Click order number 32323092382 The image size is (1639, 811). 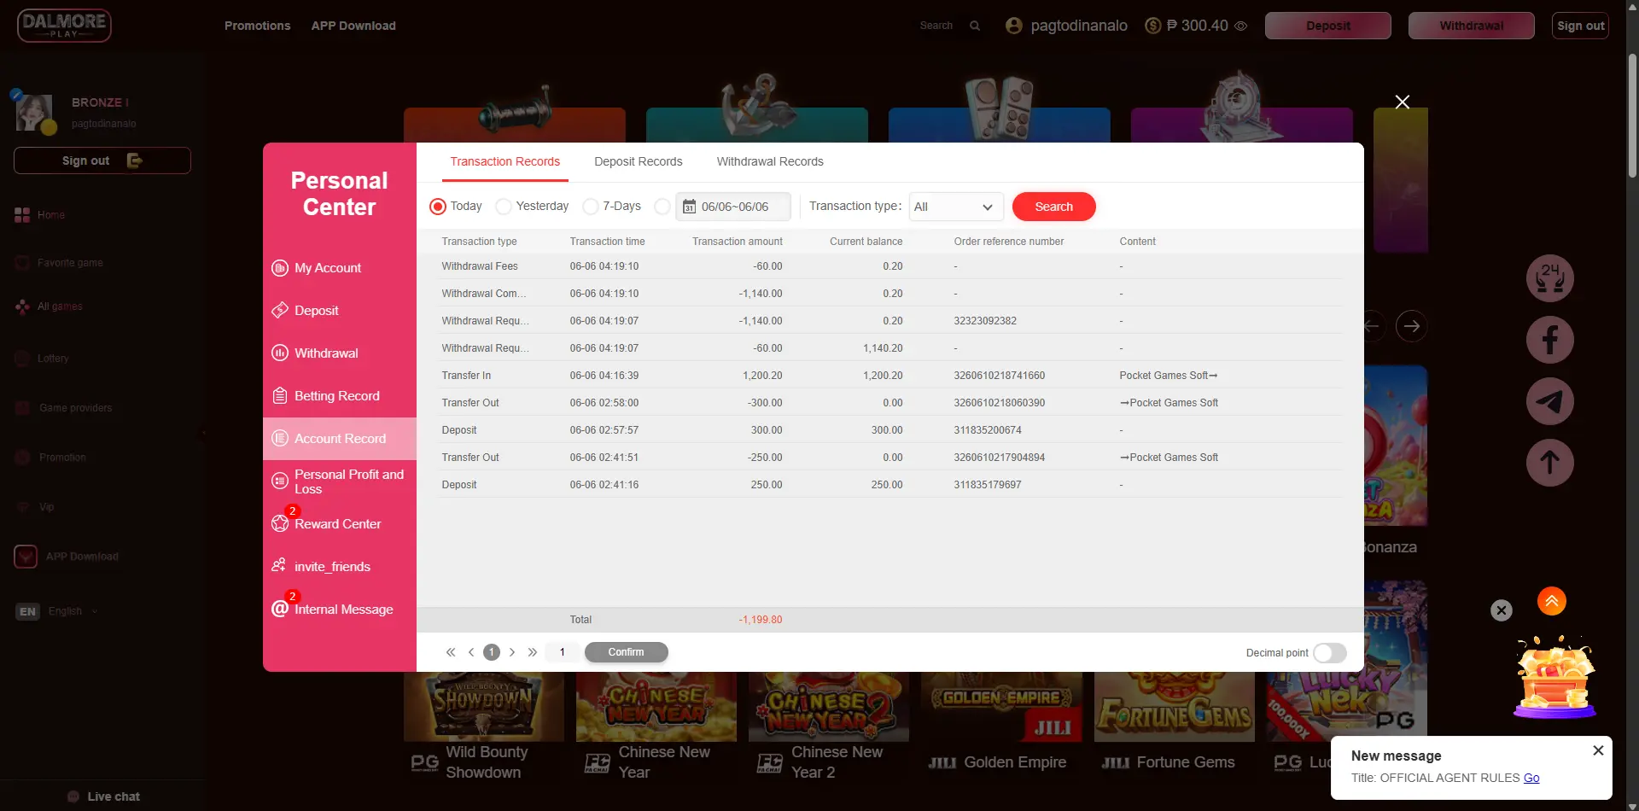985,321
